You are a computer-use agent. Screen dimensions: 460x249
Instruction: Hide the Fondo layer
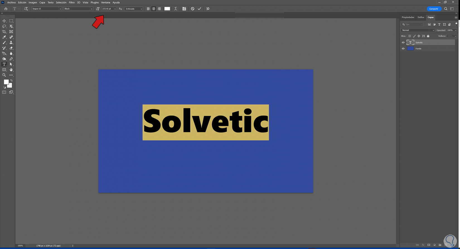(403, 49)
